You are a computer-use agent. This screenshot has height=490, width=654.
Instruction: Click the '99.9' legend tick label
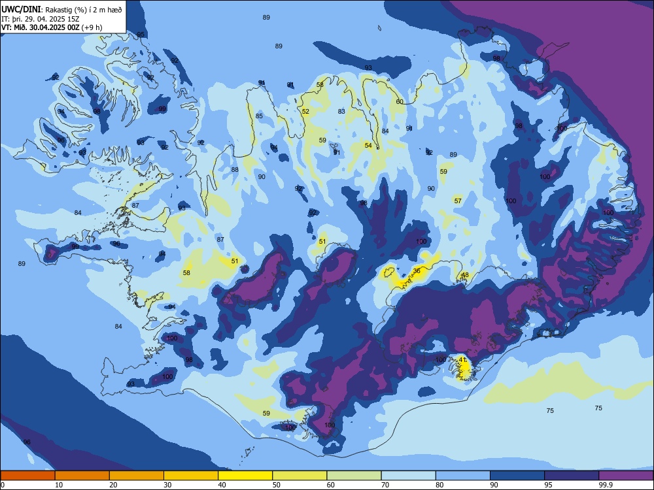point(605,485)
